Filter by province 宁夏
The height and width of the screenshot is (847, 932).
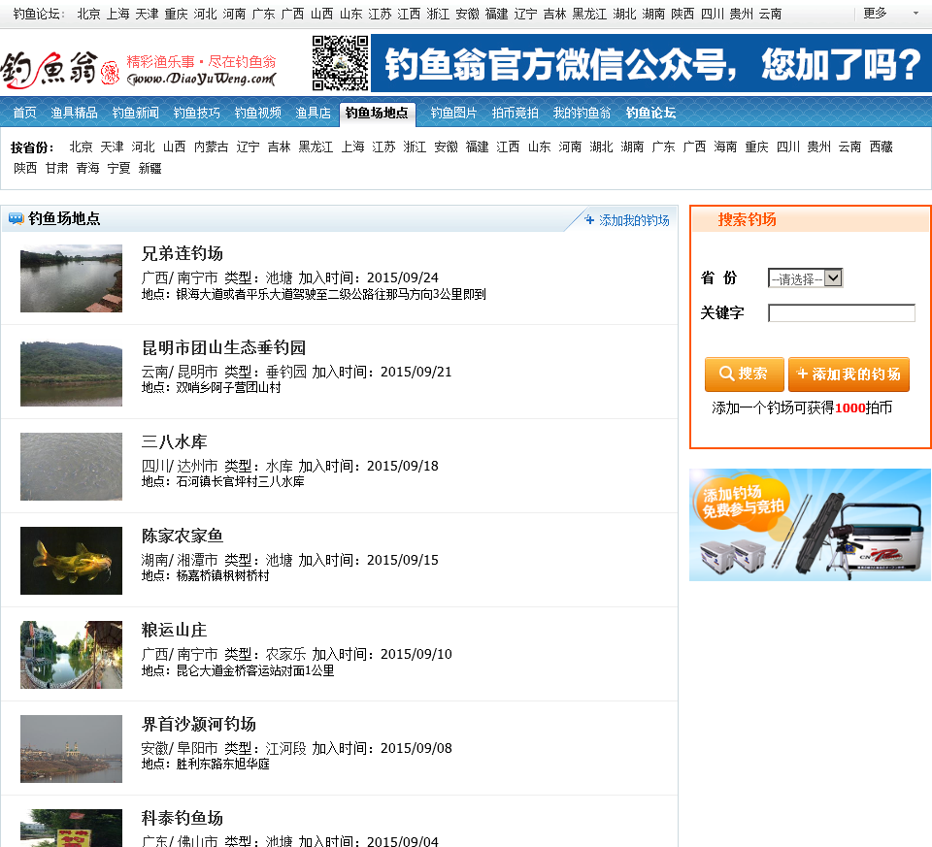click(x=118, y=168)
